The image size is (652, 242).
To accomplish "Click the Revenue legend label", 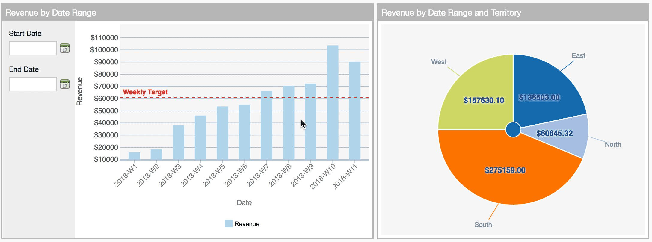I will pyautogui.click(x=247, y=224).
